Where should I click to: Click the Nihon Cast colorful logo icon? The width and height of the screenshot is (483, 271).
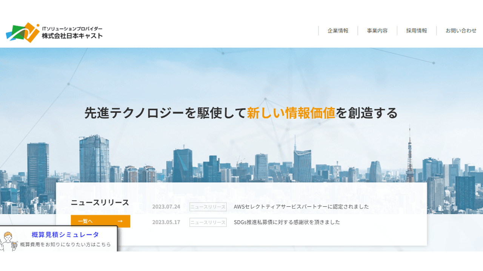tap(23, 32)
